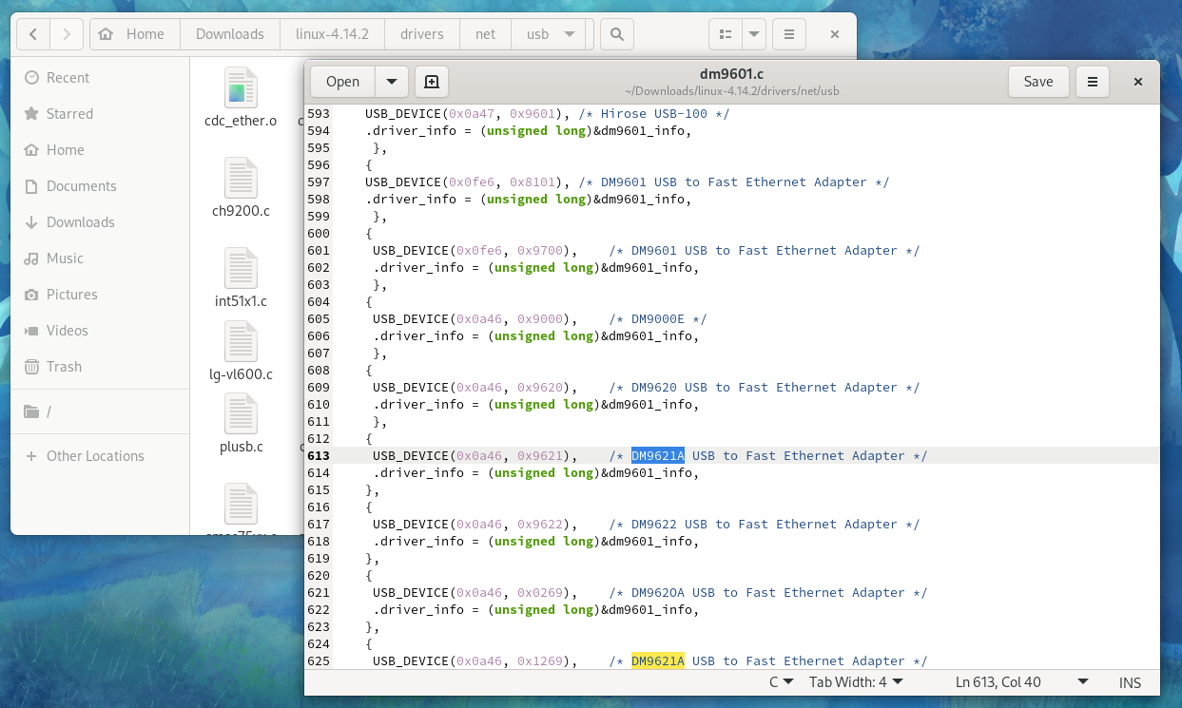Screen dimensions: 1182x708
Task: Open Documents in the sidebar
Action: pos(100,186)
